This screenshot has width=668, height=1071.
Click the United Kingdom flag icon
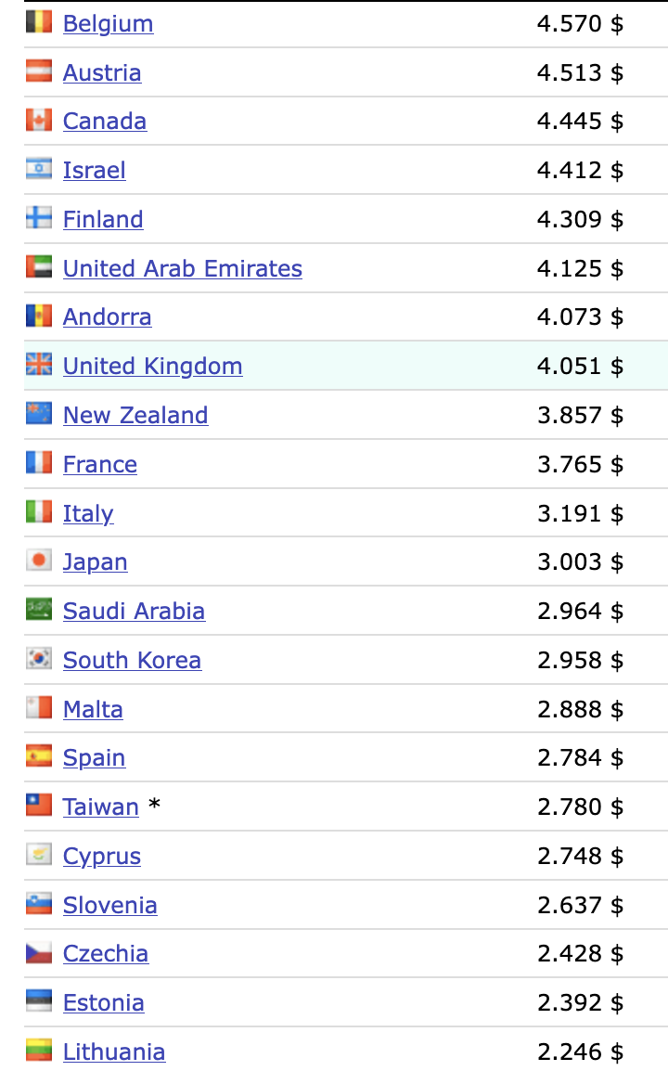tap(39, 366)
